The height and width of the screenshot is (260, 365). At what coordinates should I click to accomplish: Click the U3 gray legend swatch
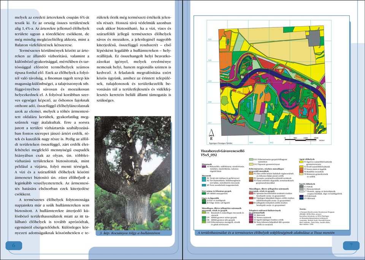[301, 186]
